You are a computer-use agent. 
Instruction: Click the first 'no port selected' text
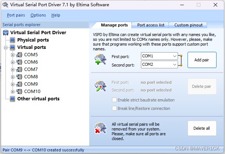point(156,82)
